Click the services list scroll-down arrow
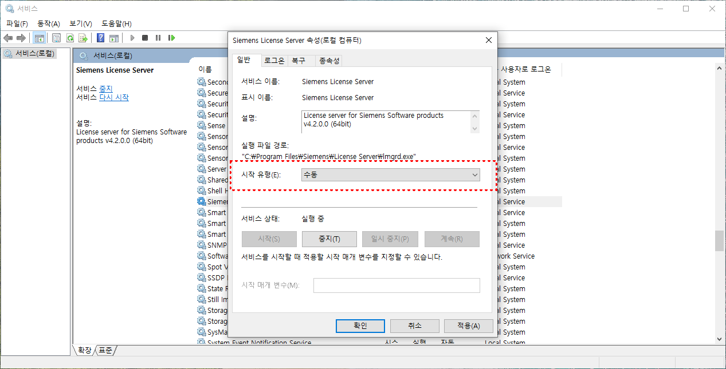The height and width of the screenshot is (369, 726). click(719, 339)
